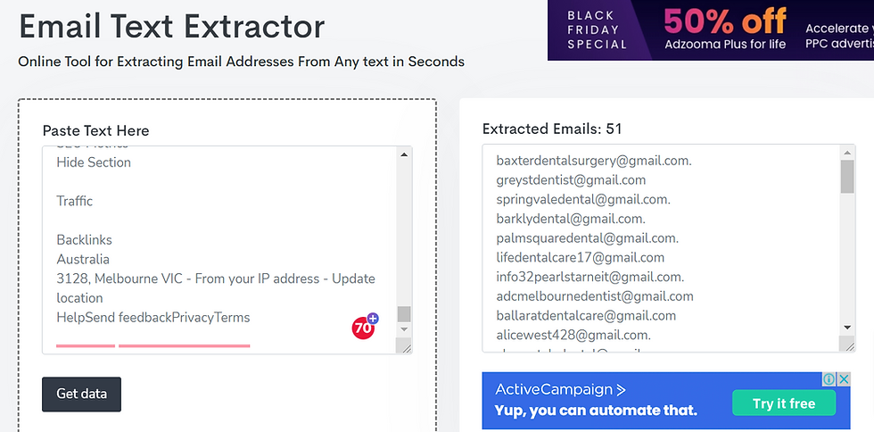Close the ActiveCampaign ad with X icon

(844, 379)
